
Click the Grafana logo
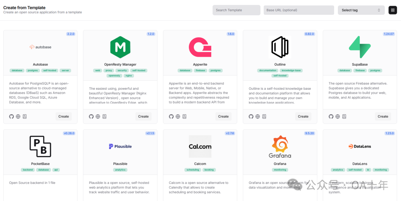280,146
